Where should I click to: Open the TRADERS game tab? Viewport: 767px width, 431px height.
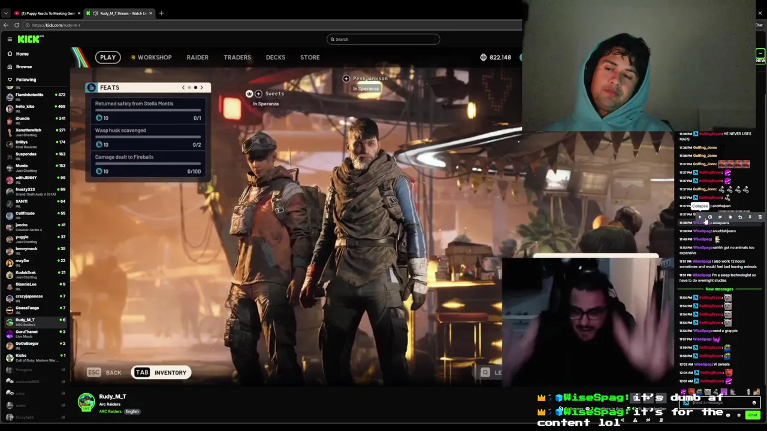coord(237,57)
